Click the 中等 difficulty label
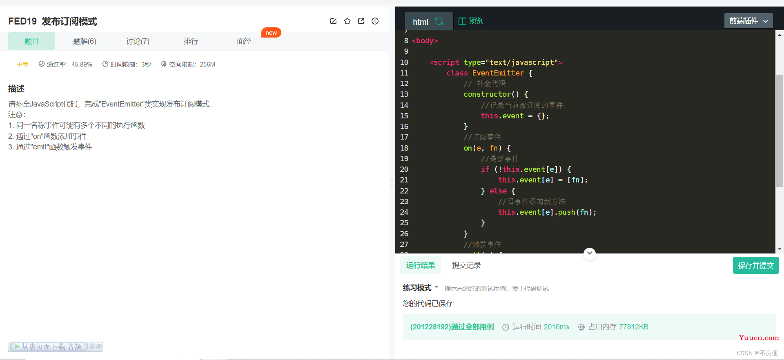This screenshot has height=360, width=784. [x=22, y=64]
